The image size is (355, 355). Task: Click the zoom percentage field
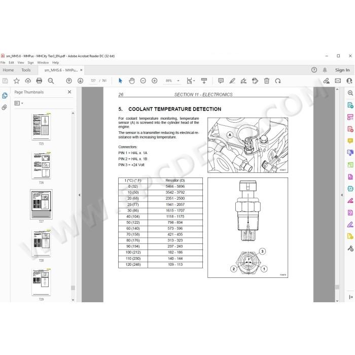point(169,81)
